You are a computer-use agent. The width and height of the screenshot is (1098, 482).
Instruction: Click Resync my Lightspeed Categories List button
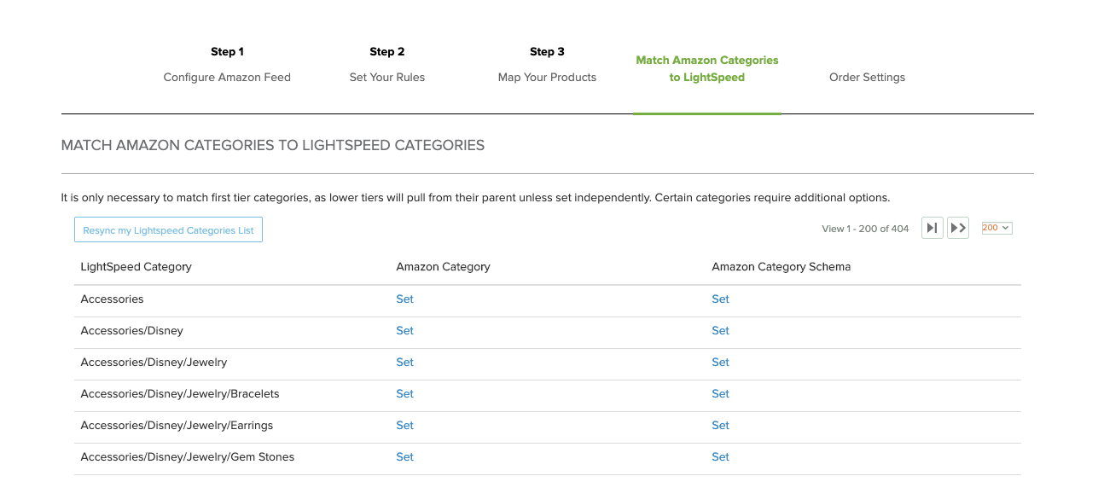pyautogui.click(x=168, y=230)
